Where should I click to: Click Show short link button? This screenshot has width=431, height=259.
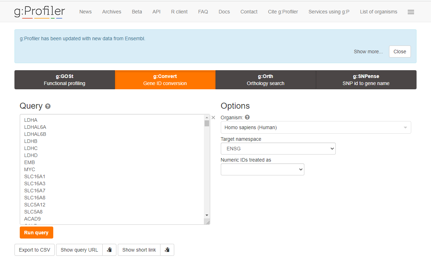139,250
